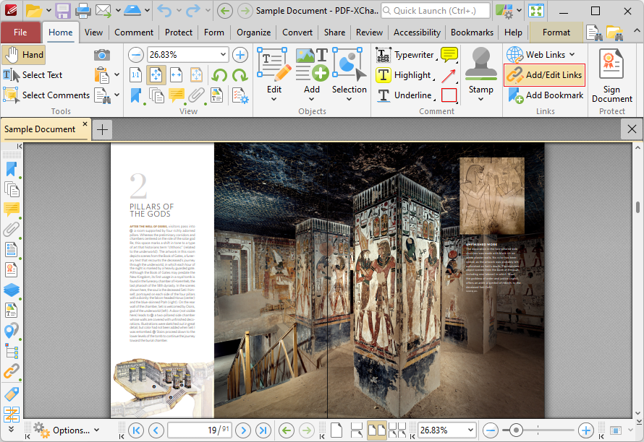Select two pages layout in status bar
Screen dimensions: 644x442
click(x=376, y=430)
